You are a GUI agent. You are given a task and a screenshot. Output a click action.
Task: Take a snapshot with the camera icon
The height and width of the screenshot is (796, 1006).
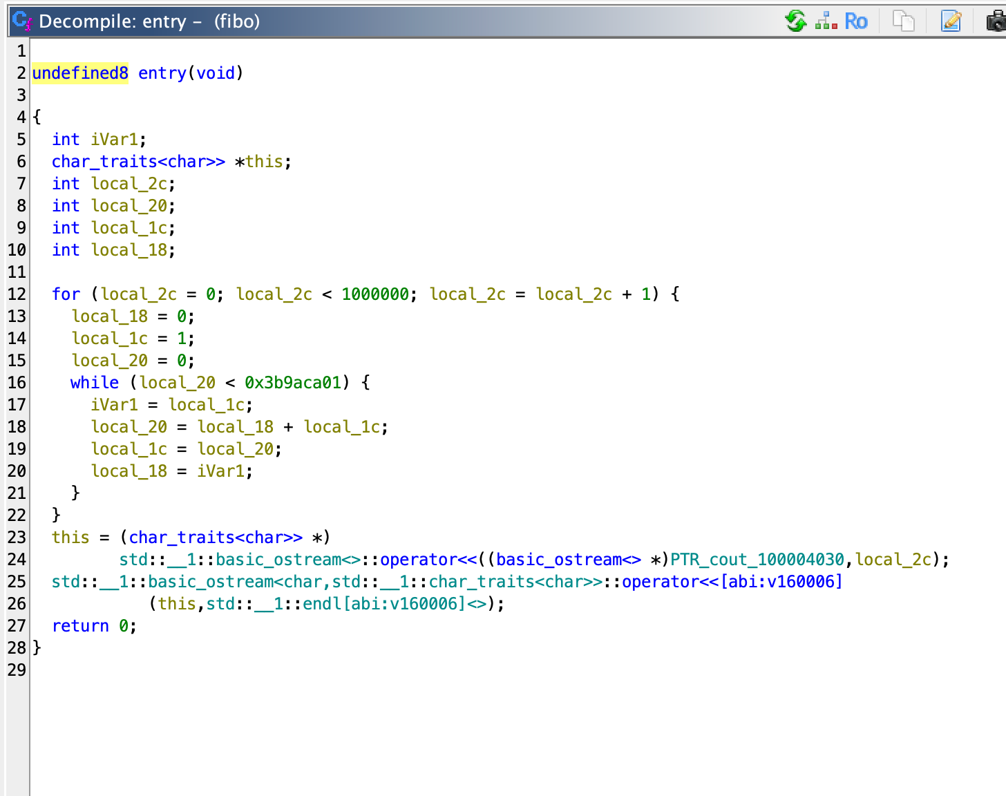pos(995,21)
